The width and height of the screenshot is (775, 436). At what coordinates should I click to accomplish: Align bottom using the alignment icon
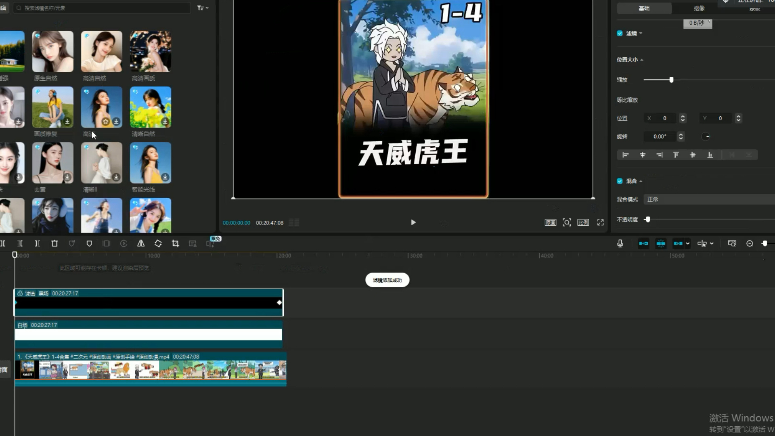[x=710, y=155]
